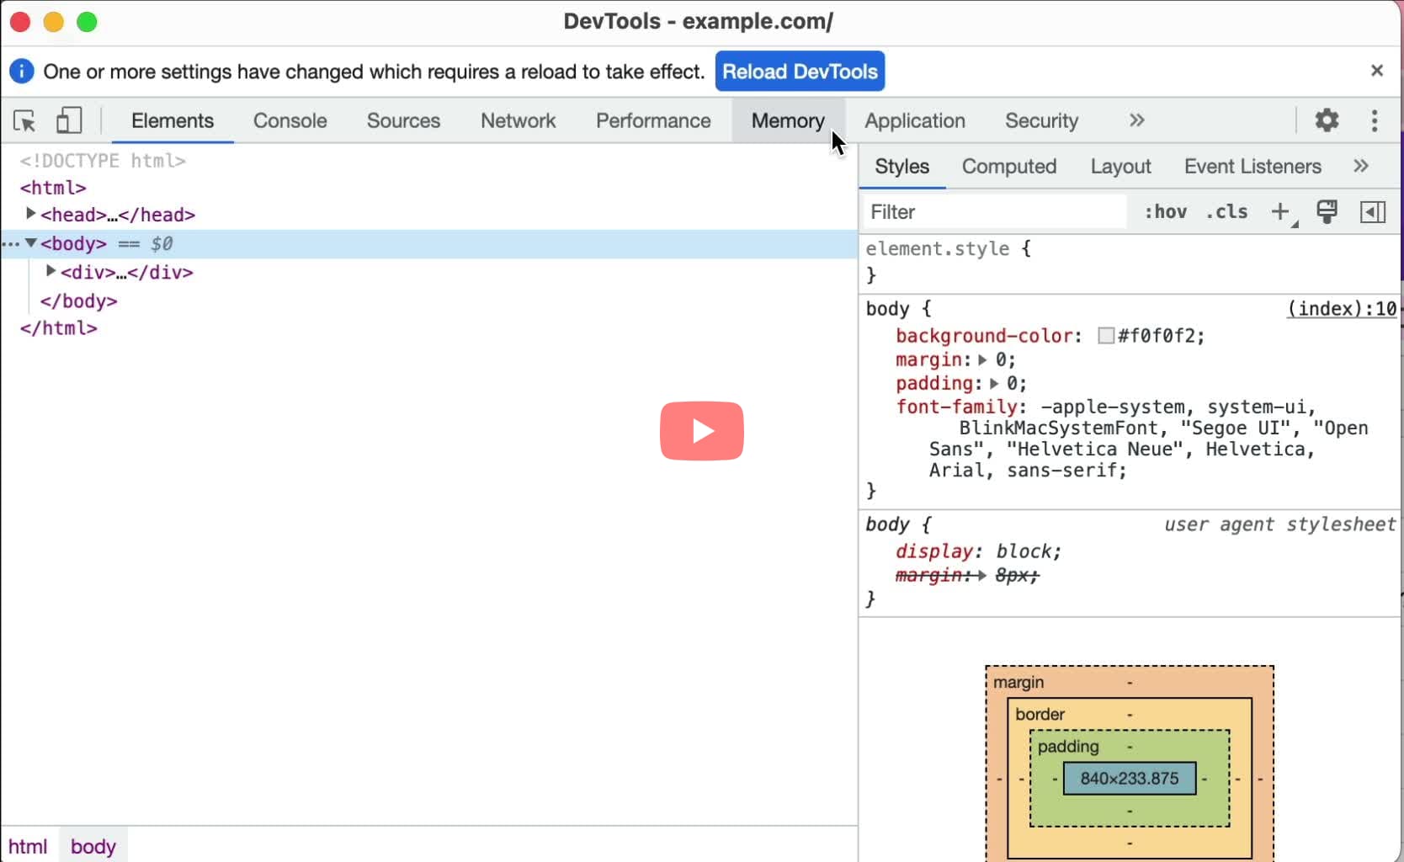The height and width of the screenshot is (862, 1404).
Task: Play the video overlay button
Action: [701, 431]
